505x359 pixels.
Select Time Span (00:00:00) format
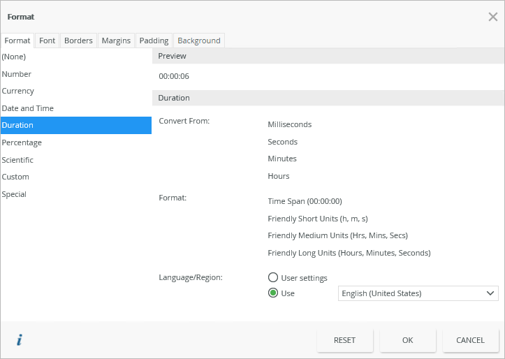[305, 201]
